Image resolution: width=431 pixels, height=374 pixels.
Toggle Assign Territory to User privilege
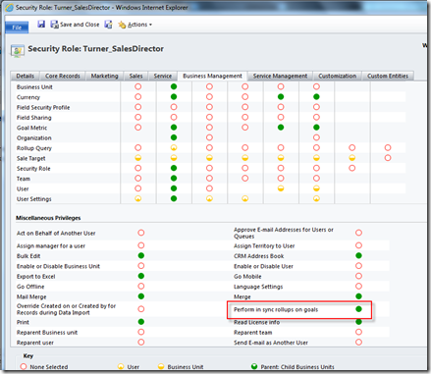click(358, 245)
